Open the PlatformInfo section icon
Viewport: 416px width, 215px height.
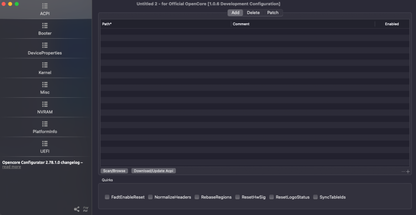tap(45, 124)
